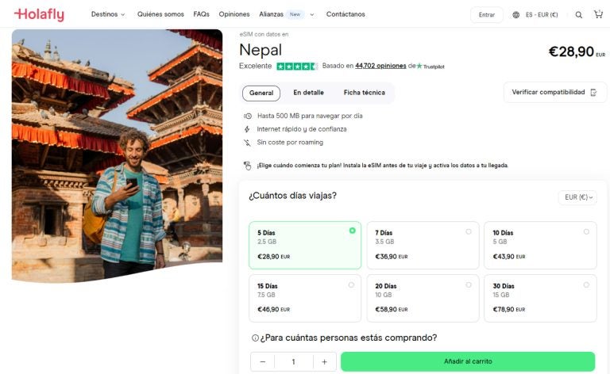Click the lightning bolt fast internet icon
The width and height of the screenshot is (610, 374).
[247, 129]
